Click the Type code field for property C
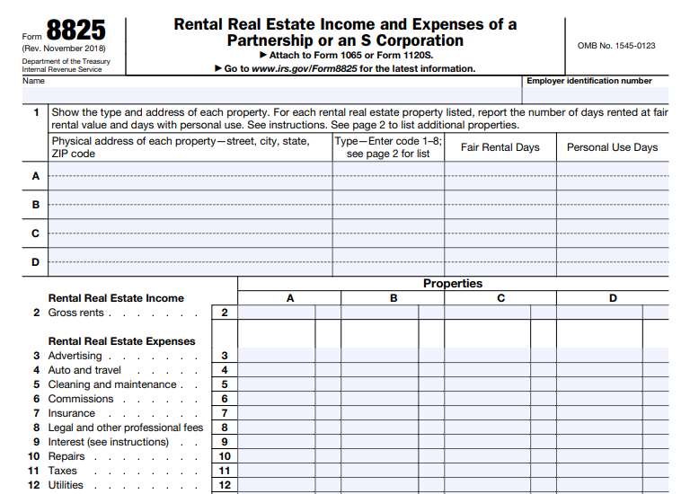Screen dimensions: 690x494 [x=388, y=234]
